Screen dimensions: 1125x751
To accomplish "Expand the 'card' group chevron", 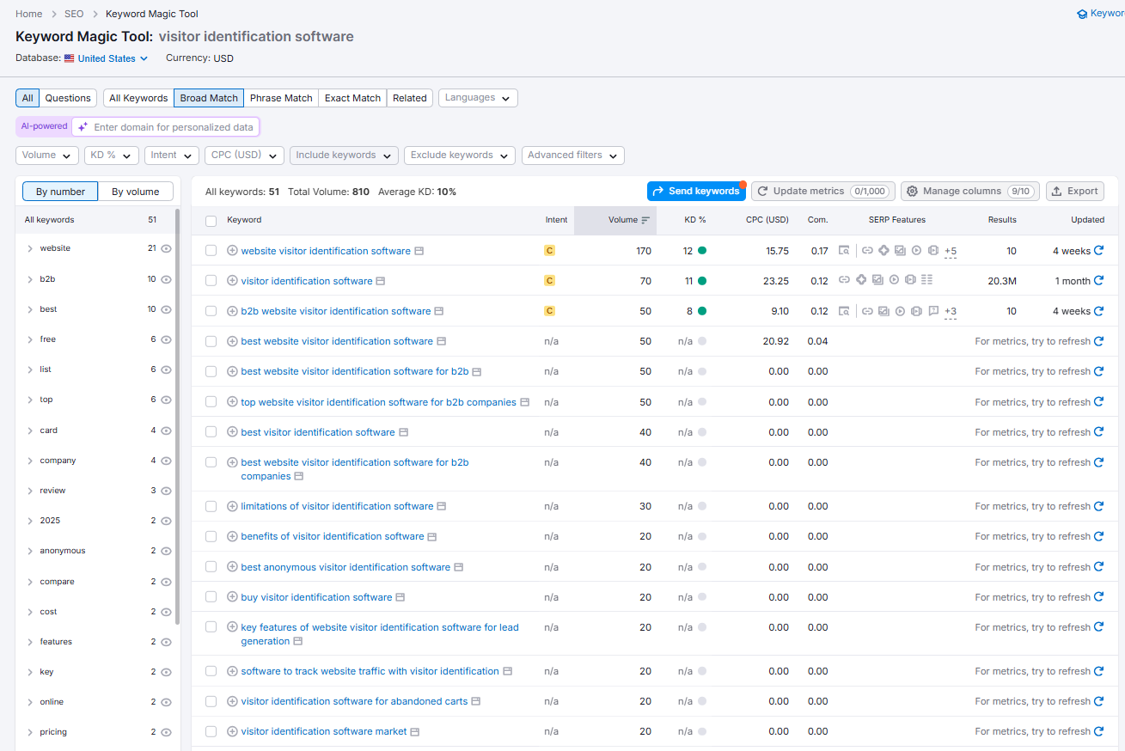I will click(30, 430).
